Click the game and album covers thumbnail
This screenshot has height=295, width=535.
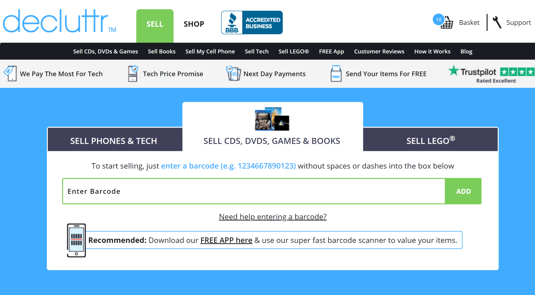[272, 119]
